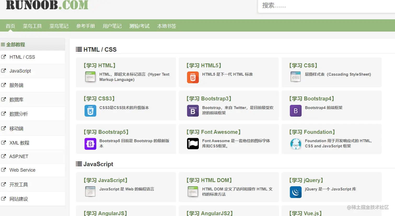Click the Foundation yeti icon
Viewport: 395px width, 216px height.
[x=296, y=144]
